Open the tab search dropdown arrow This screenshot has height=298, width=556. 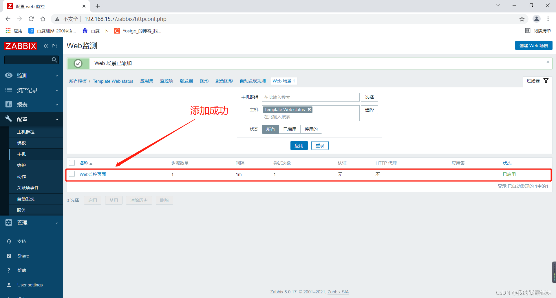click(498, 5)
